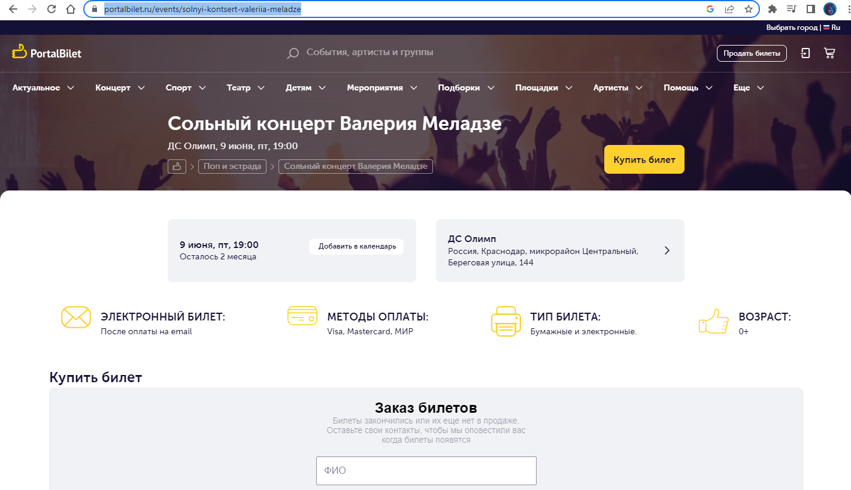Switch language via the Ru flag
The height and width of the screenshot is (490, 851).
pos(832,28)
